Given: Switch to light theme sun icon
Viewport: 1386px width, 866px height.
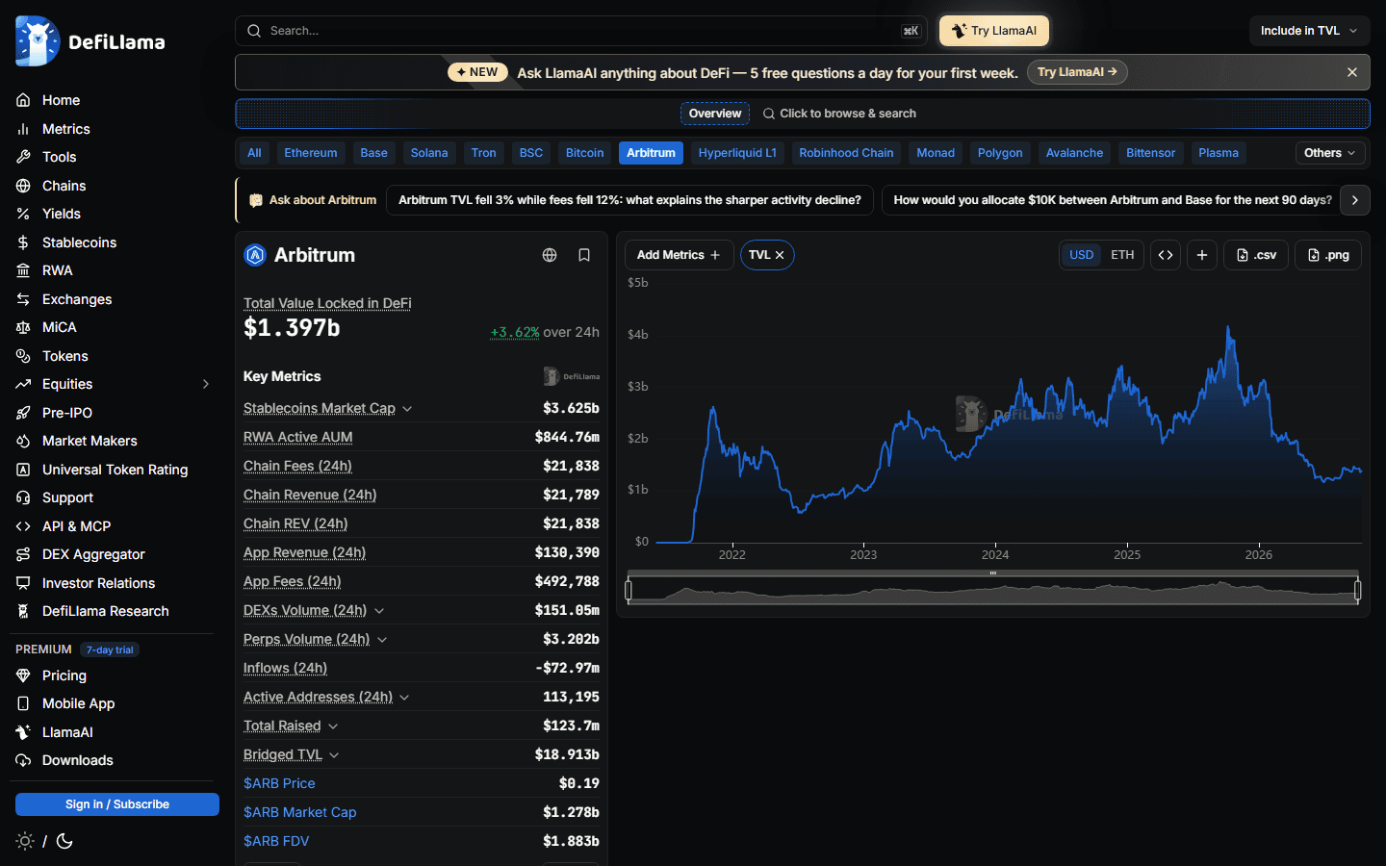Looking at the screenshot, I should (25, 841).
